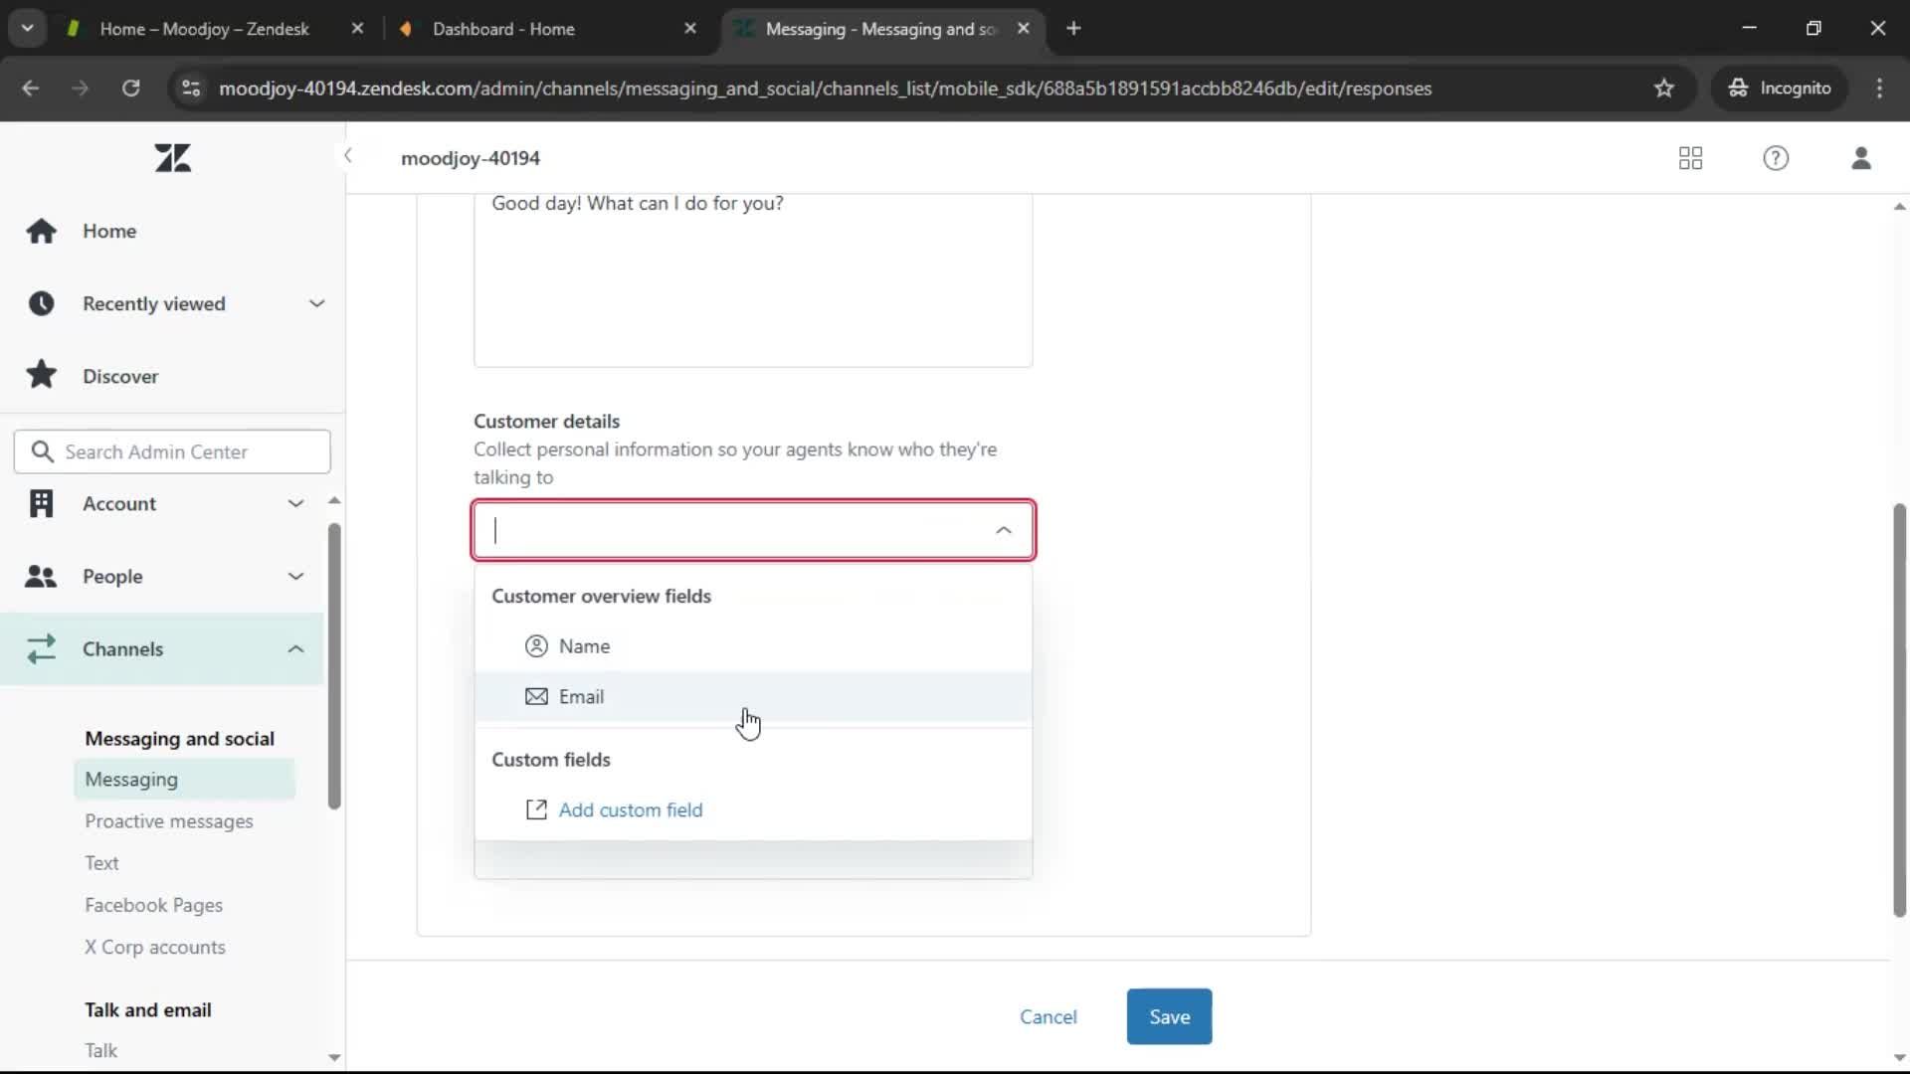The height and width of the screenshot is (1074, 1910).
Task: Click the Cancel link
Action: 1049,1017
